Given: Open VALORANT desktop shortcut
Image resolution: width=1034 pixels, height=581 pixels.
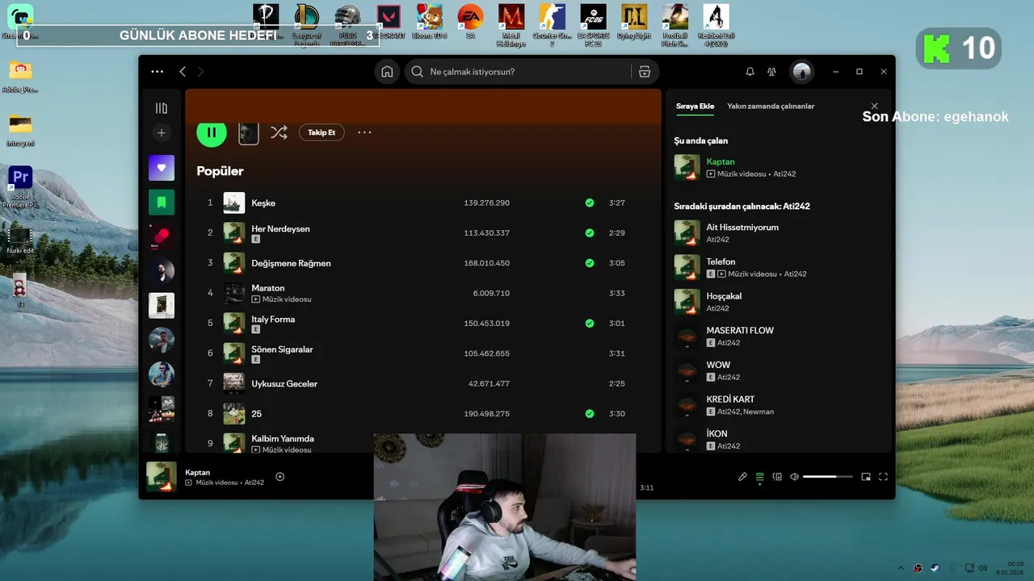Looking at the screenshot, I should click(x=389, y=23).
